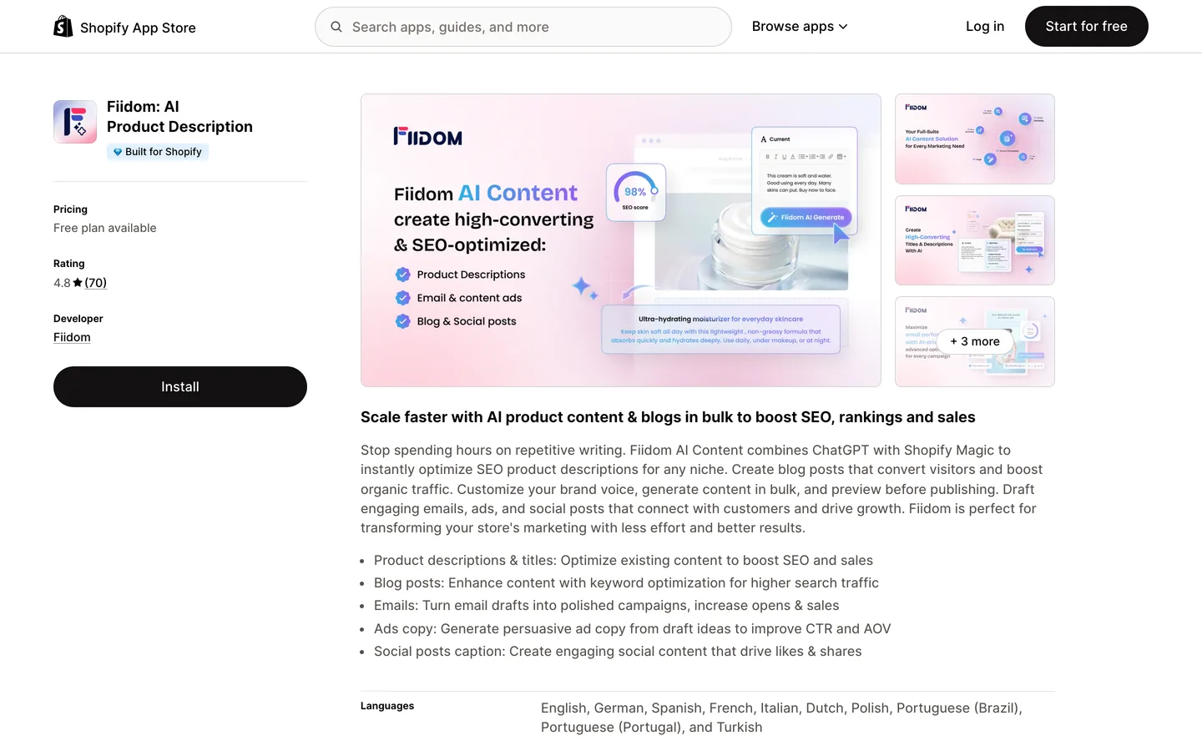
Task: Click the search magnifier icon
Action: pos(336,27)
